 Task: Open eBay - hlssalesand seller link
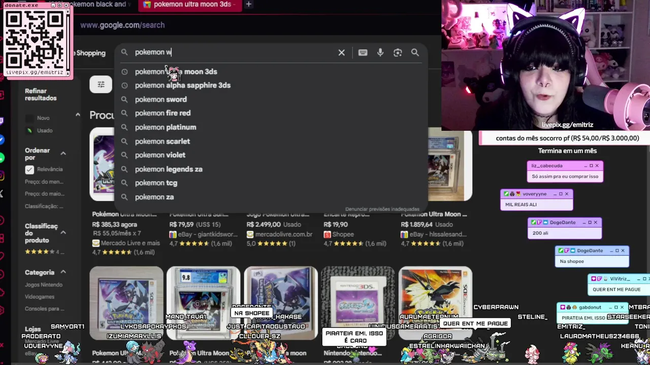pyautogui.click(x=435, y=234)
